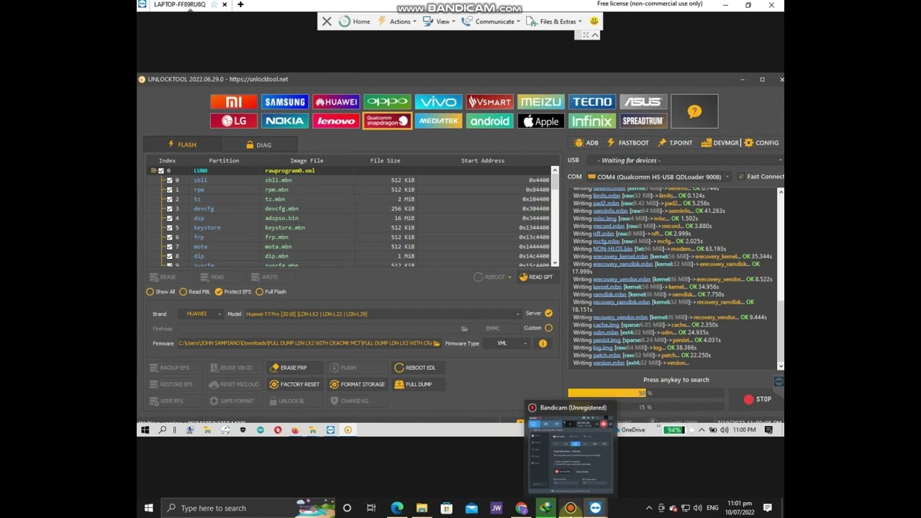
Task: Open the CONFIG settings
Action: click(761, 143)
